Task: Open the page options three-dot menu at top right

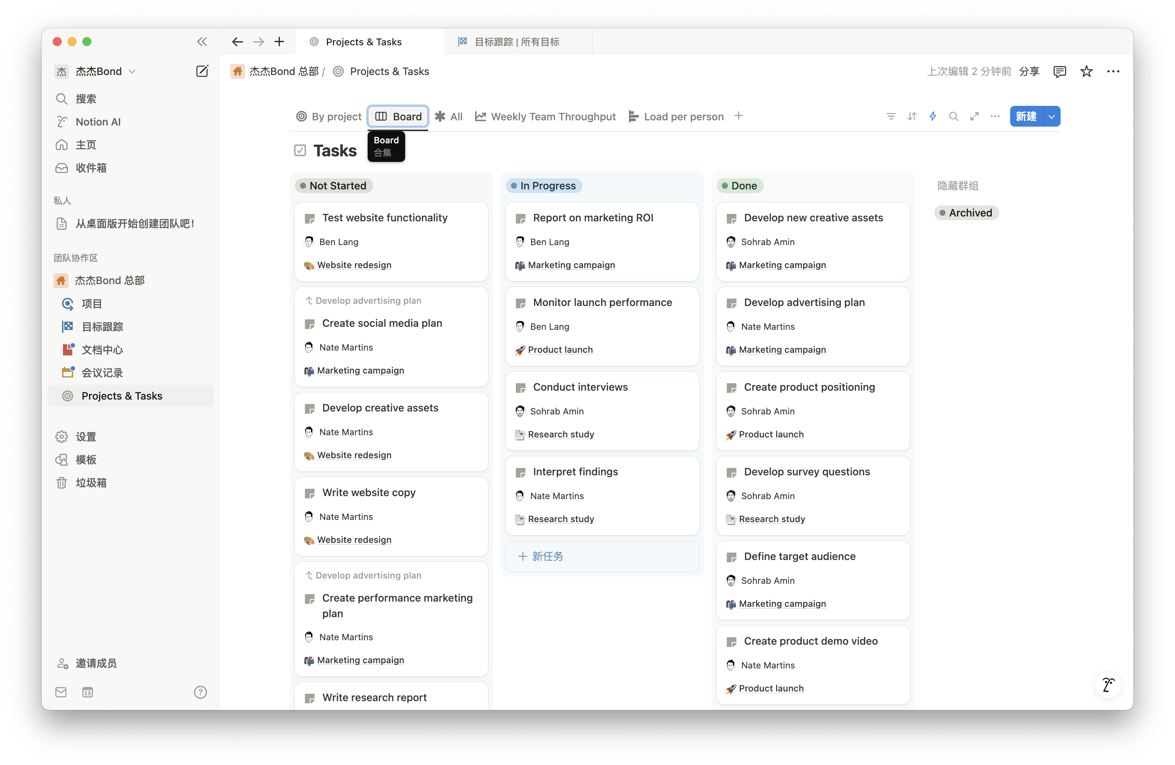Action: coord(1113,72)
